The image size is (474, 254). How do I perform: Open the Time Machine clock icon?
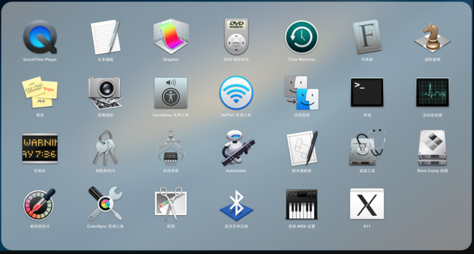click(x=302, y=37)
